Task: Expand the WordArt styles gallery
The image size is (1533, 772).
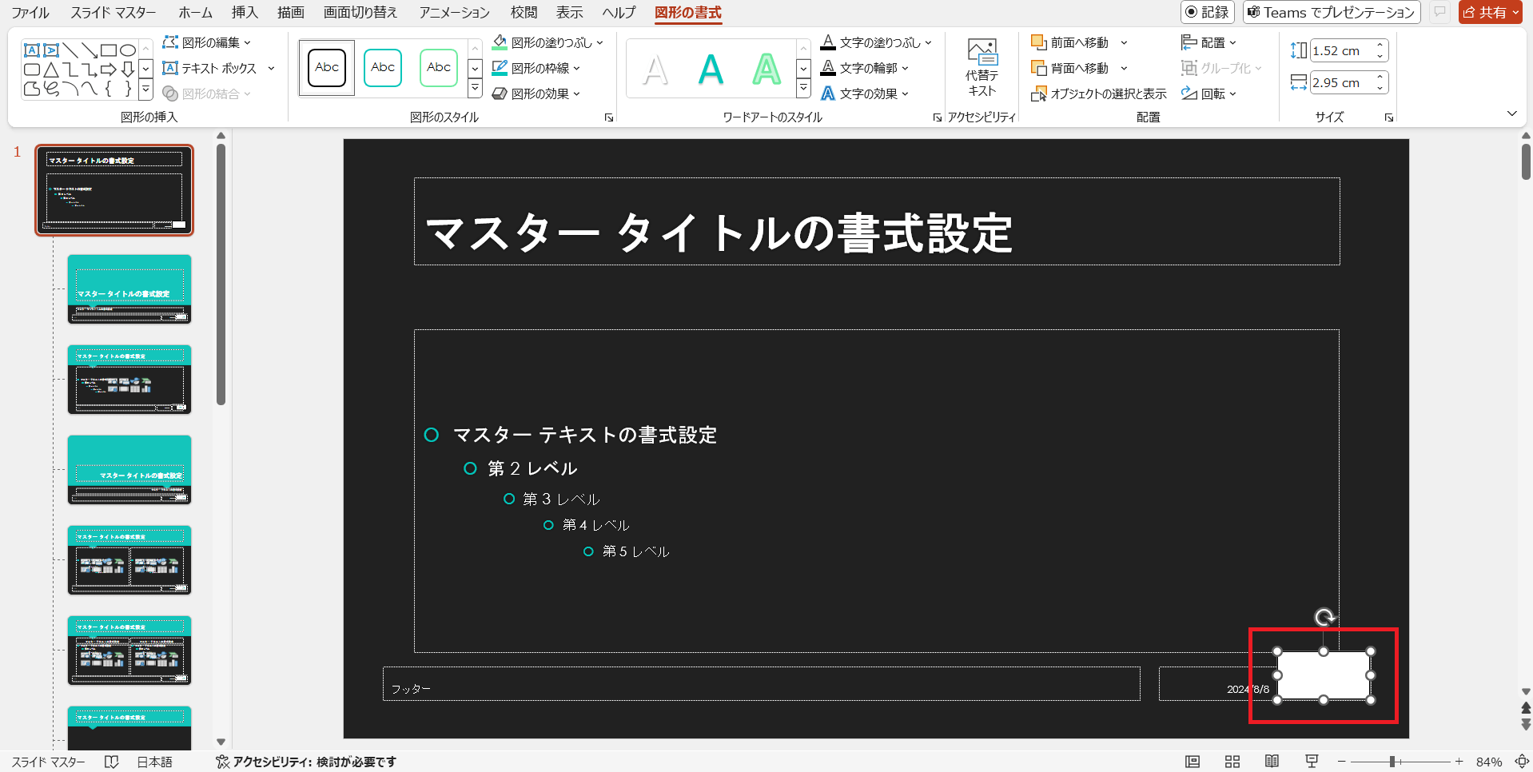Action: [x=804, y=89]
